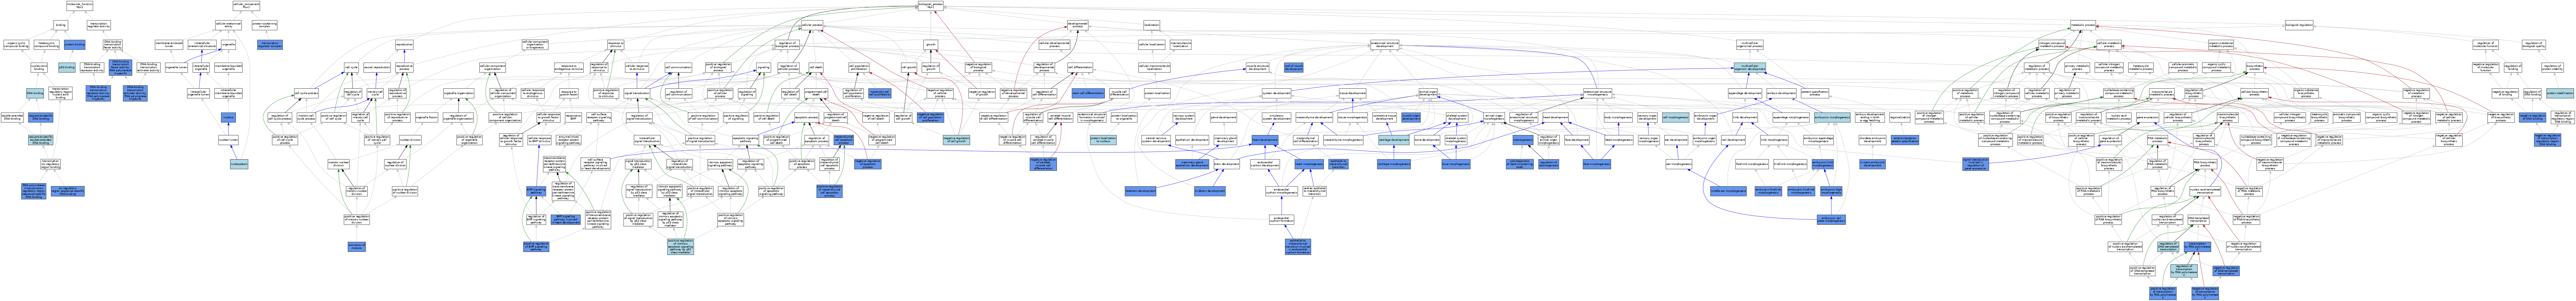Click the "cellular anatomical entity" node

click(x=228, y=25)
